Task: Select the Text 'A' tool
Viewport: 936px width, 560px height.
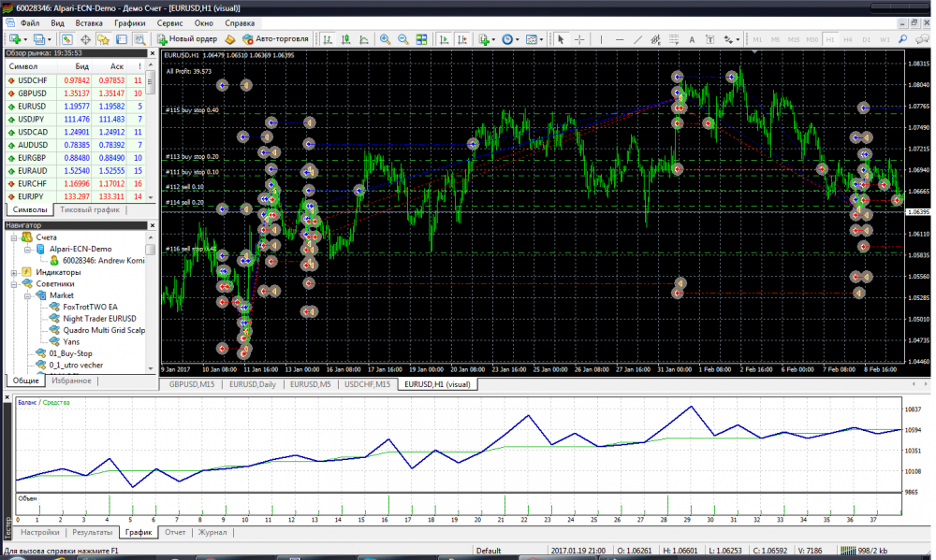Action: [x=692, y=39]
